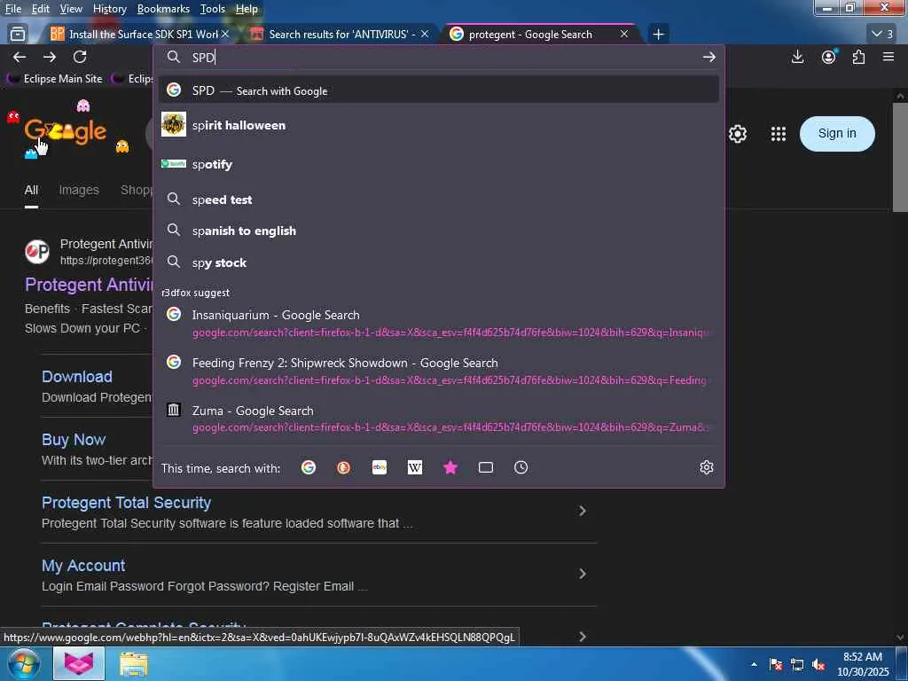Click the Google Halloween doodle logo
This screenshot has height=681, width=908.
click(66, 131)
